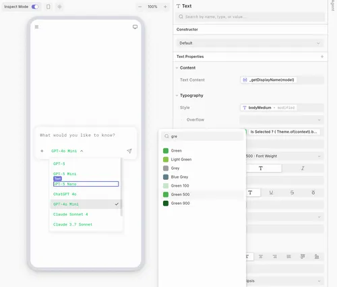Select justify text alignment icon
337x287 pixels.
[288, 257]
